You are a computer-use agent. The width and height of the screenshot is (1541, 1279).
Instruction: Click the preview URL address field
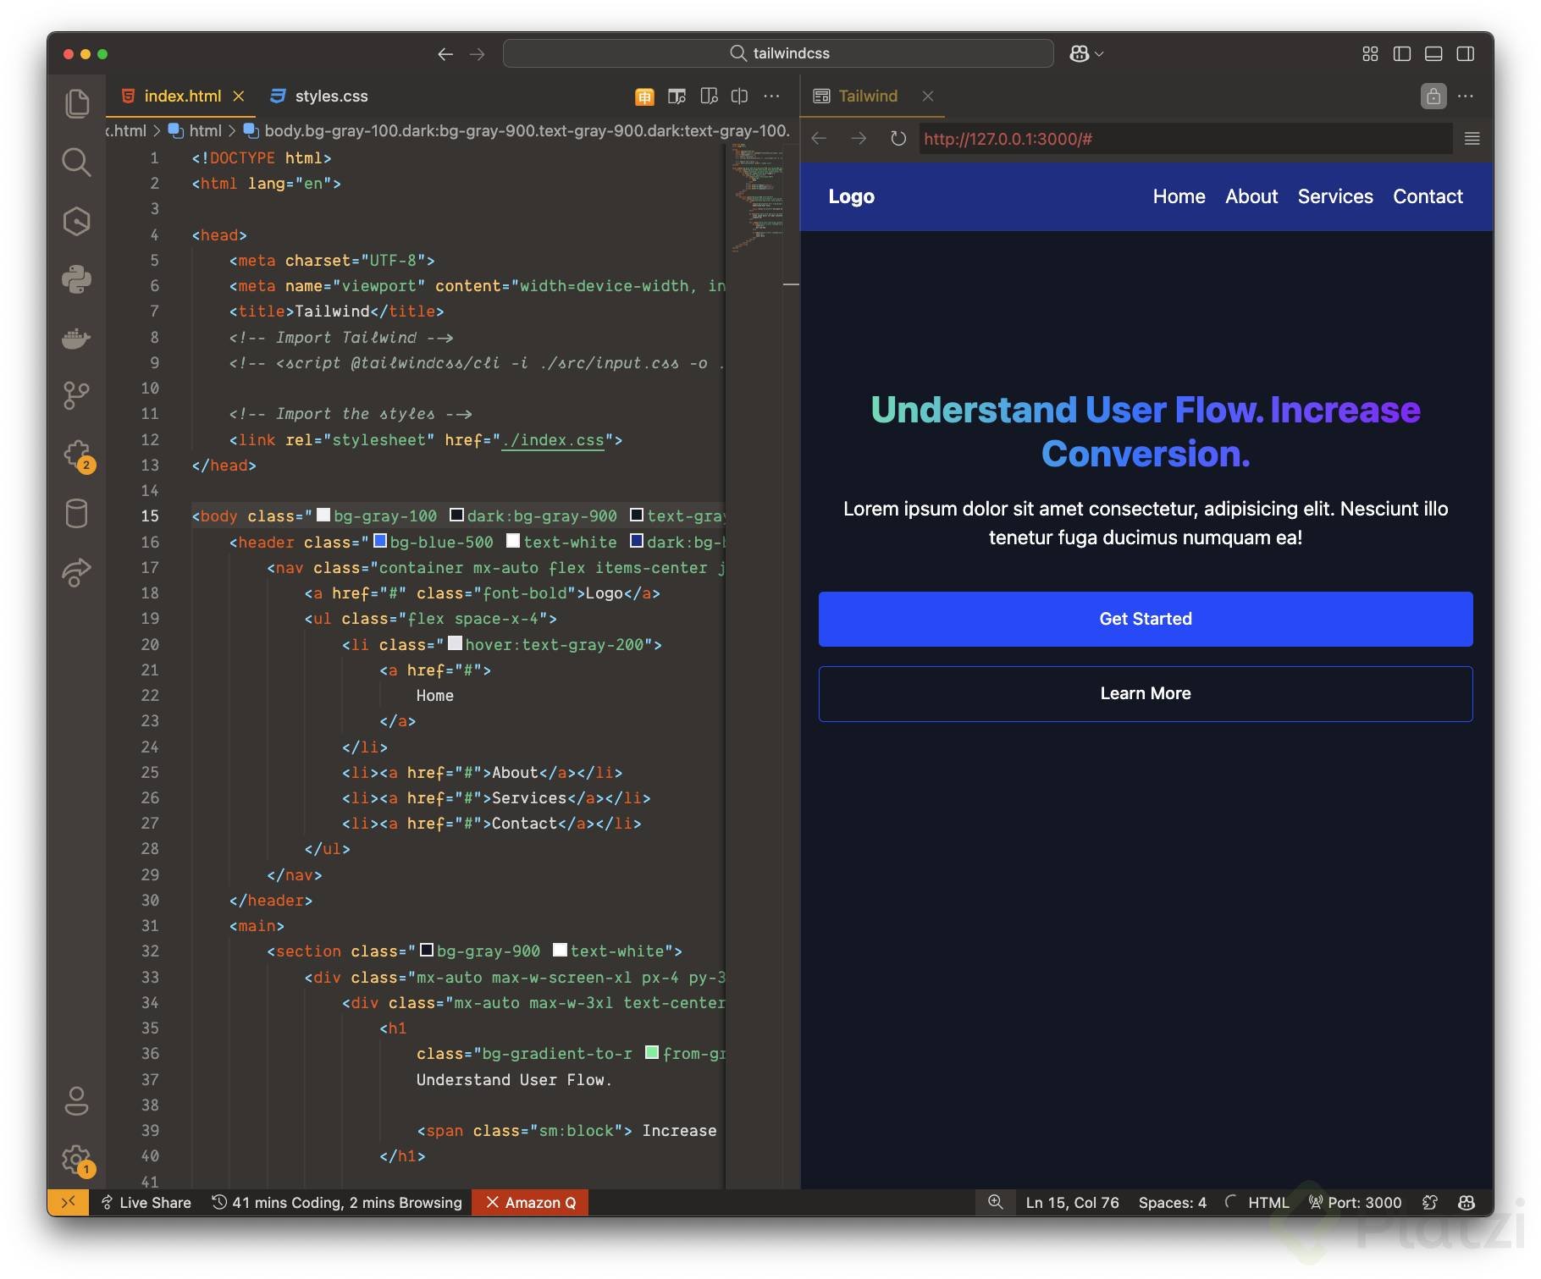coord(1185,139)
